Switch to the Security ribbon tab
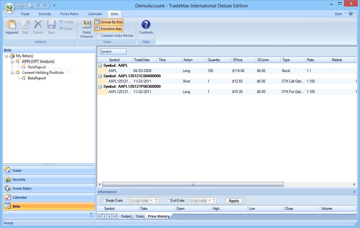 pyautogui.click(x=45, y=14)
